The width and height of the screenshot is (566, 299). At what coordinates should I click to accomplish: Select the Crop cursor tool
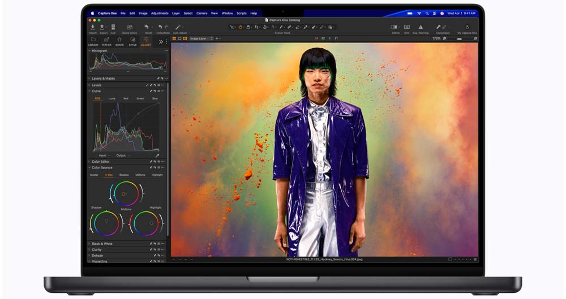point(256,27)
